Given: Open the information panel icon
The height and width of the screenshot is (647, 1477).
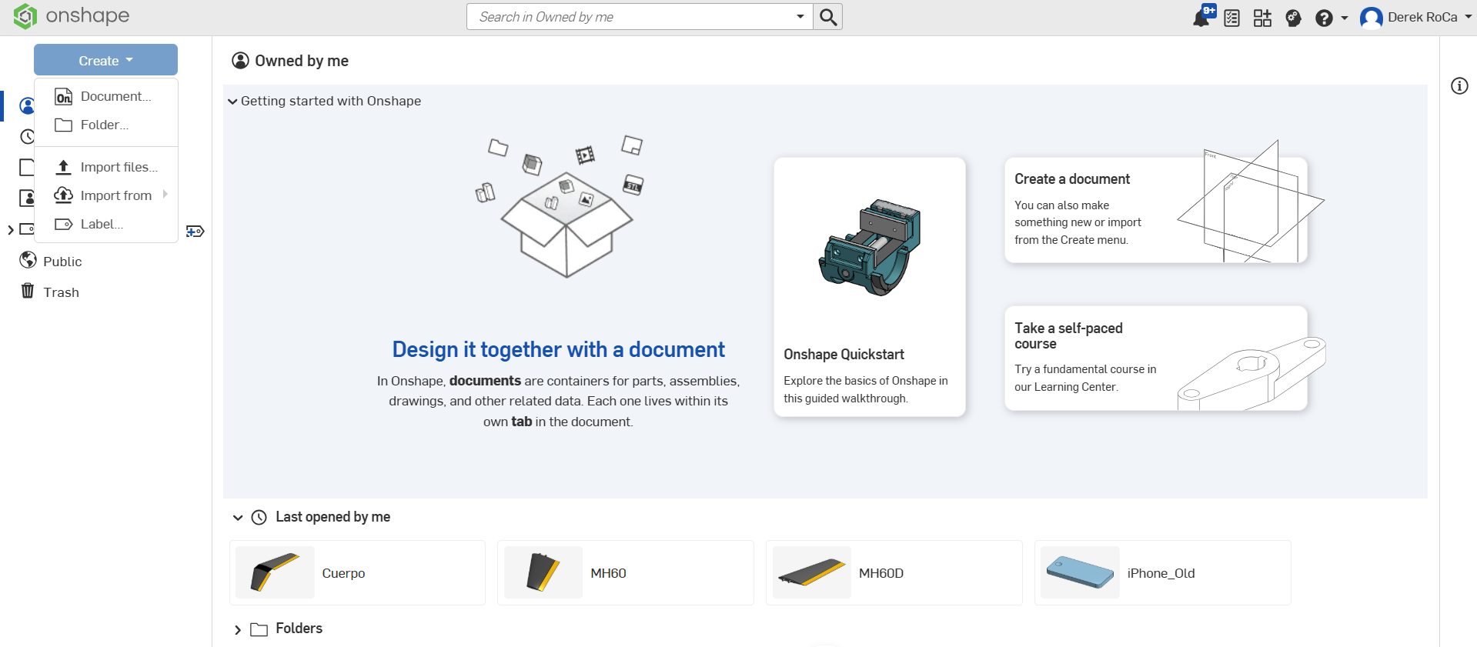Looking at the screenshot, I should [1459, 85].
